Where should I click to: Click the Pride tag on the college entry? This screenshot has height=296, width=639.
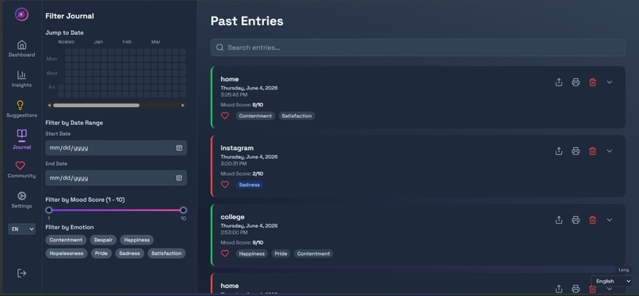pos(281,254)
